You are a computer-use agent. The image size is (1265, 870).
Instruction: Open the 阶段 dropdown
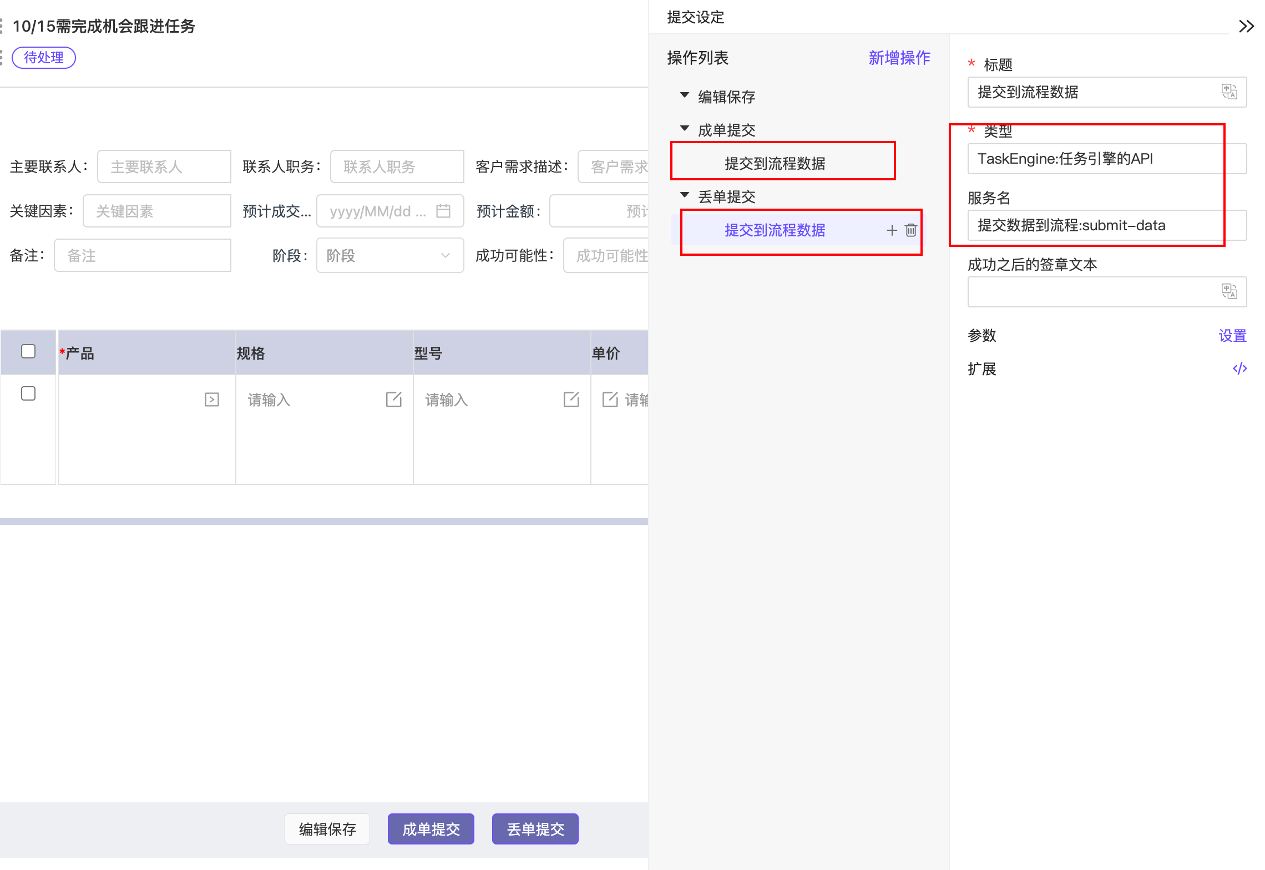[x=390, y=255]
